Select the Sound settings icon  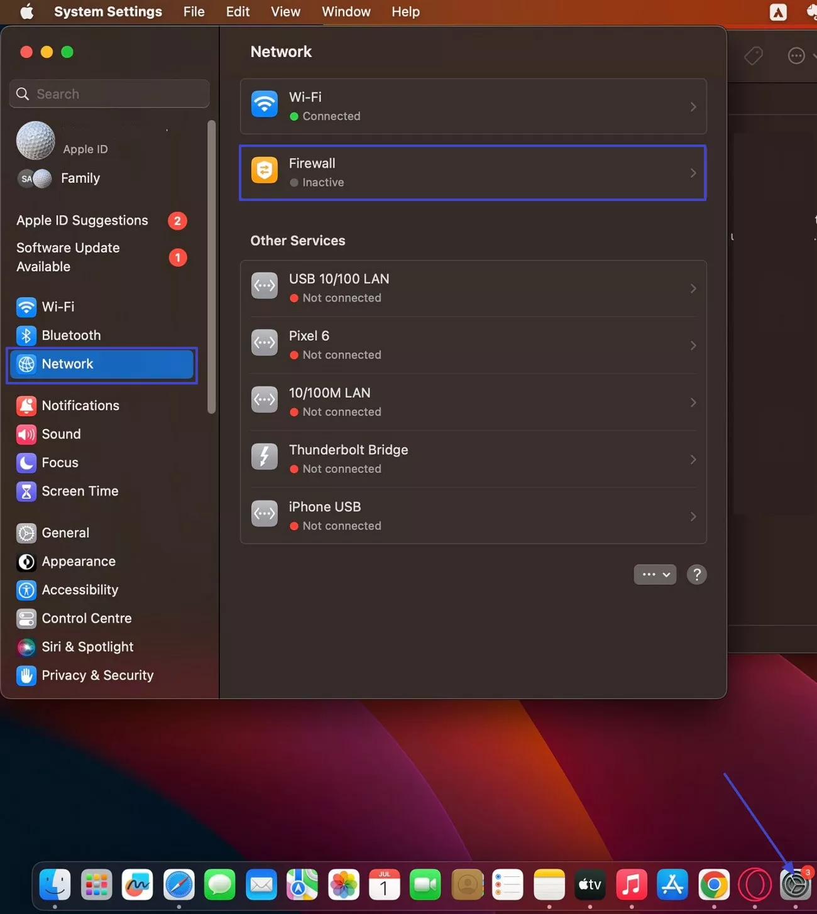26,434
